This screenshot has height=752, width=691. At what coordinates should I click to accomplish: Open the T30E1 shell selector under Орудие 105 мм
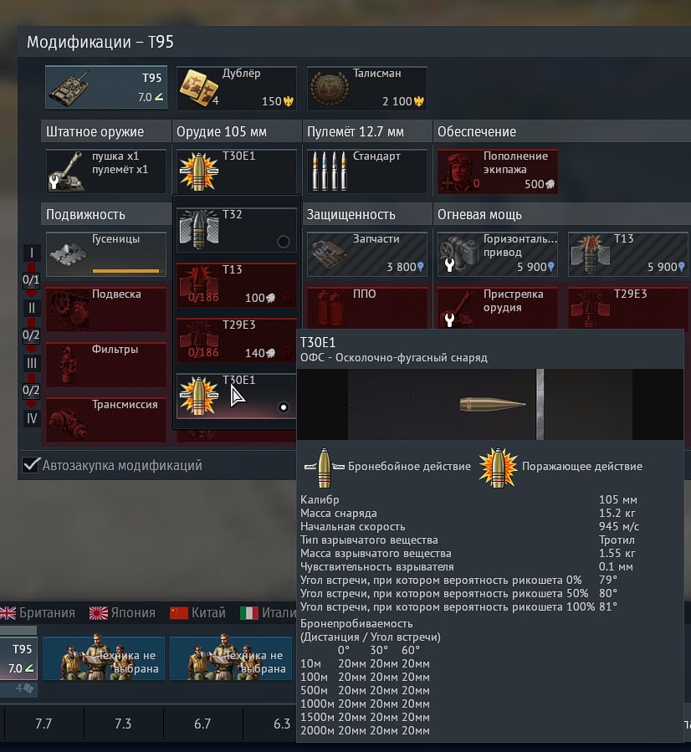pyautogui.click(x=237, y=171)
